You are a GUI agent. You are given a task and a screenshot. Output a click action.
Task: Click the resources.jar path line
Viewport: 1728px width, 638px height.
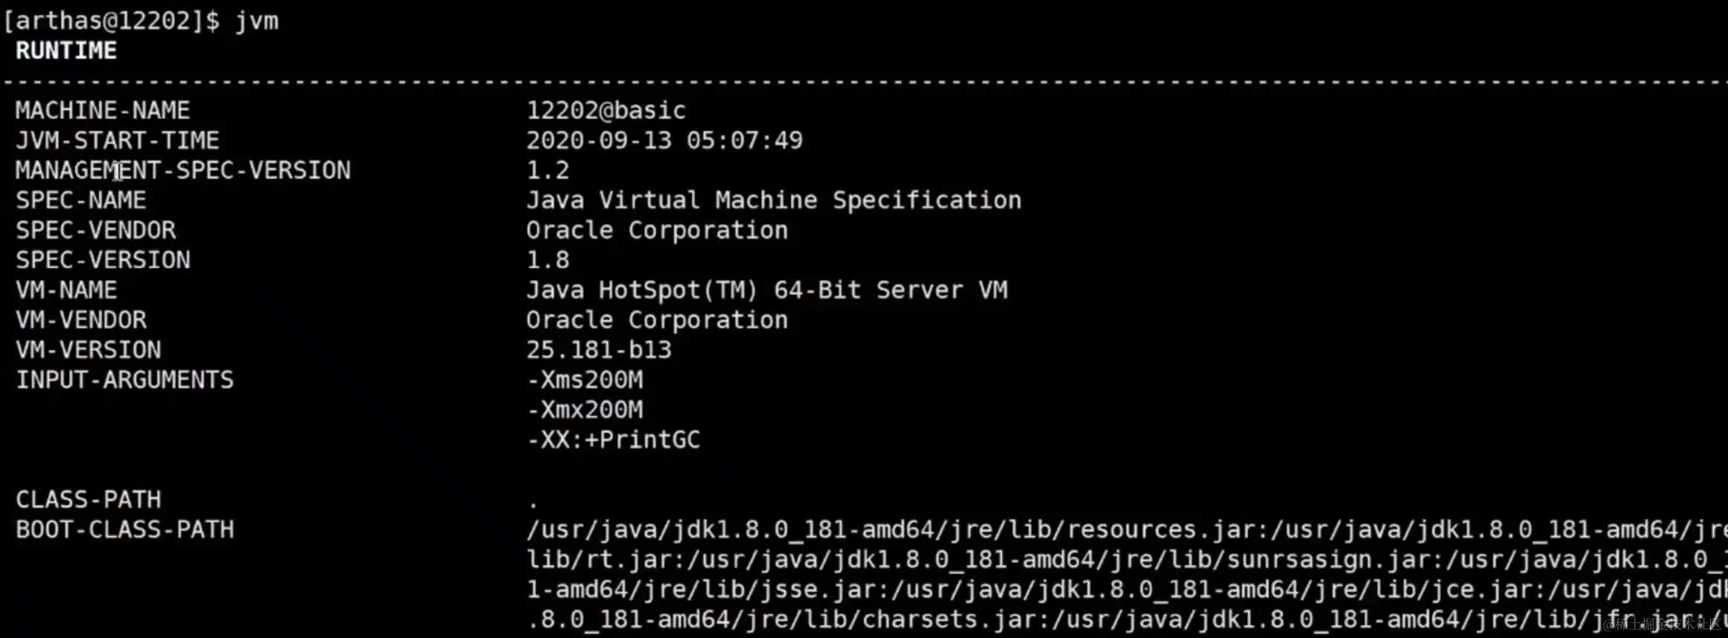point(1127,530)
